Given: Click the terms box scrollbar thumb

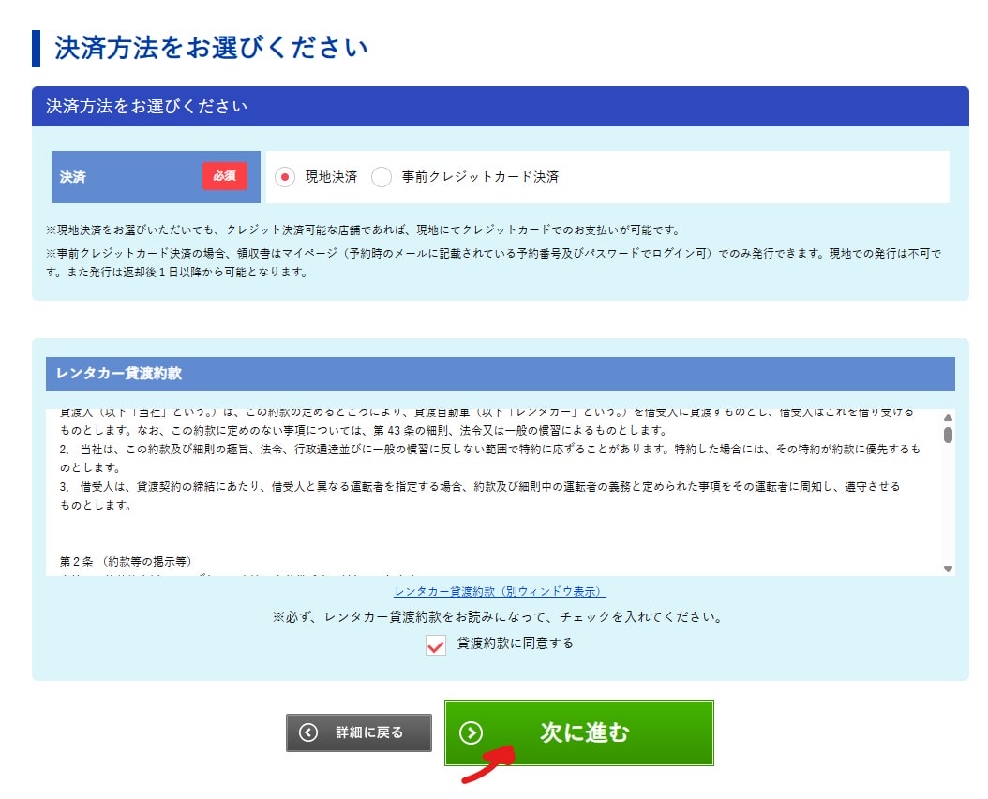Looking at the screenshot, I should pos(948,435).
